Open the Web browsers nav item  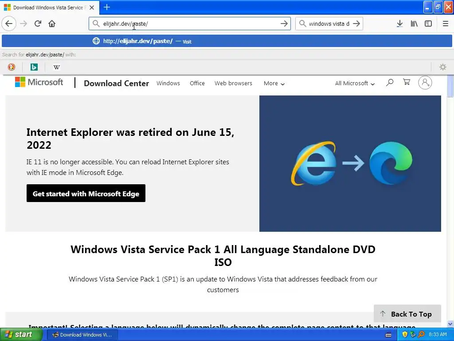coord(233,83)
